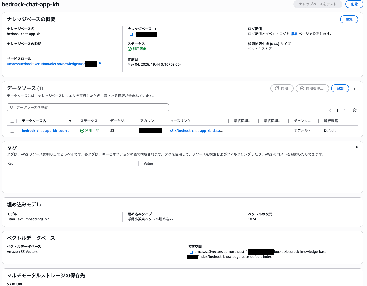Click the creation date May 04, 2026

[x=154, y=64]
